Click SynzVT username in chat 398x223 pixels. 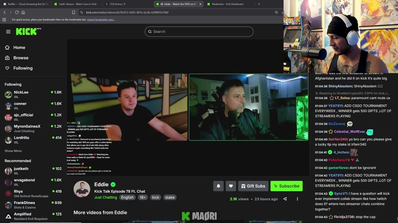point(341,194)
